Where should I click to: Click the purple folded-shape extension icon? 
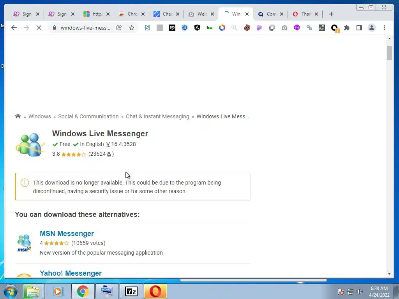pos(259,28)
